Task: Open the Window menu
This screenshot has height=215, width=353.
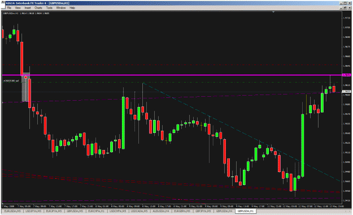Action: tap(61, 8)
